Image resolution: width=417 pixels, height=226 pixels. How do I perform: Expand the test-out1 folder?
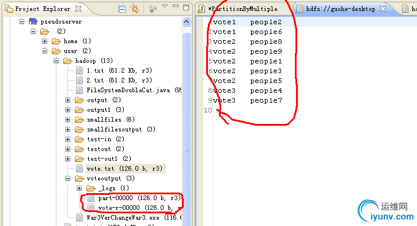point(68,159)
